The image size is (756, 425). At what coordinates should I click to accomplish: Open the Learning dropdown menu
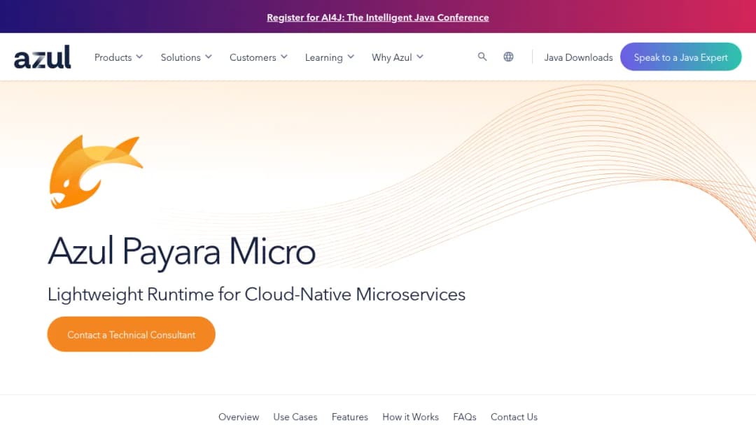point(330,57)
